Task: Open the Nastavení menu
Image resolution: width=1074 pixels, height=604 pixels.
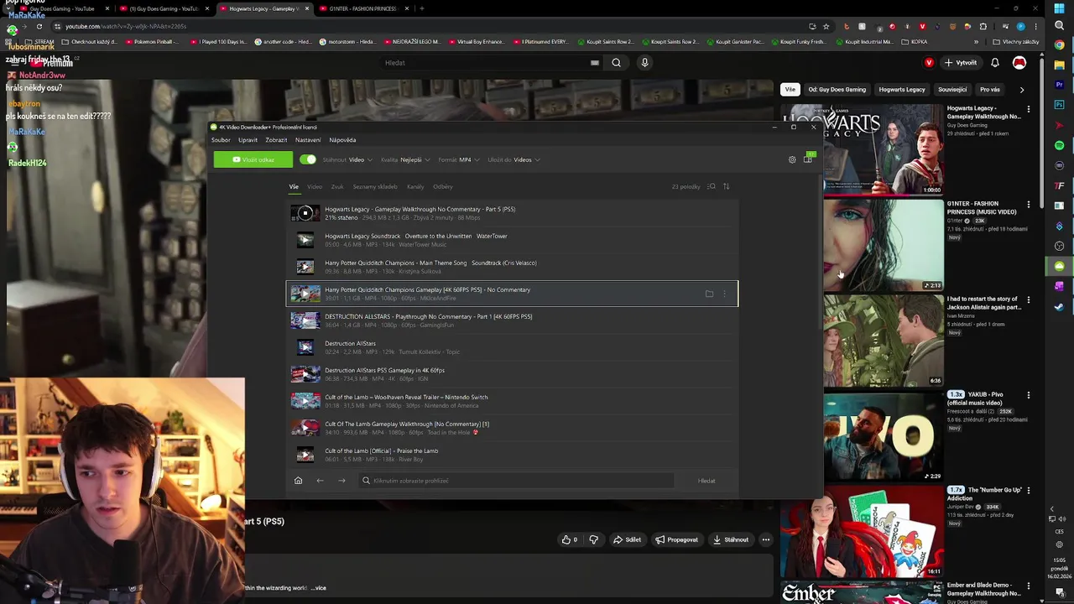Action: tap(308, 140)
